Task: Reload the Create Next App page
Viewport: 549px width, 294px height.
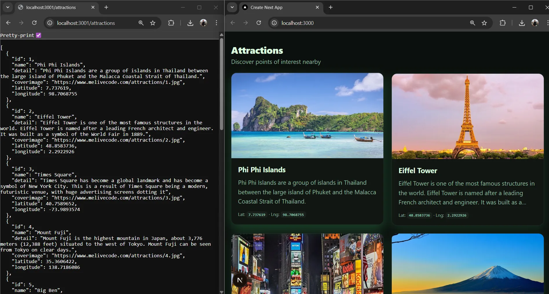Action: coord(259,23)
